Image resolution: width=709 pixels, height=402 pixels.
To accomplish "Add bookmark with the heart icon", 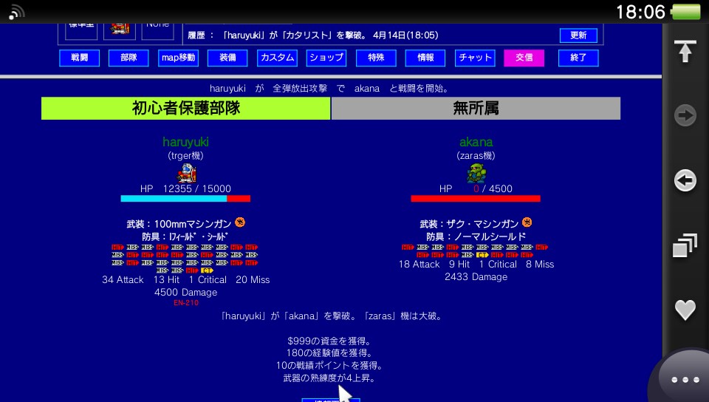I will pyautogui.click(x=685, y=310).
